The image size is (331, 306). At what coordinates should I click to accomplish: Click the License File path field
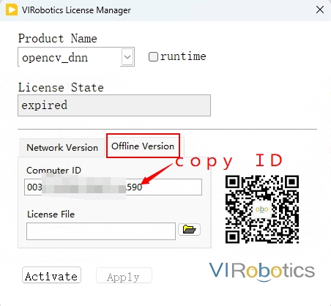tap(101, 231)
